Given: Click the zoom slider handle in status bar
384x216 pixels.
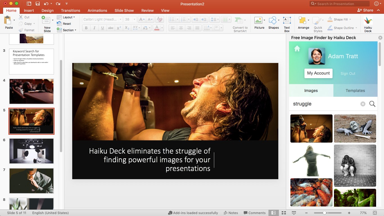Looking at the screenshot, I should 324,213.
